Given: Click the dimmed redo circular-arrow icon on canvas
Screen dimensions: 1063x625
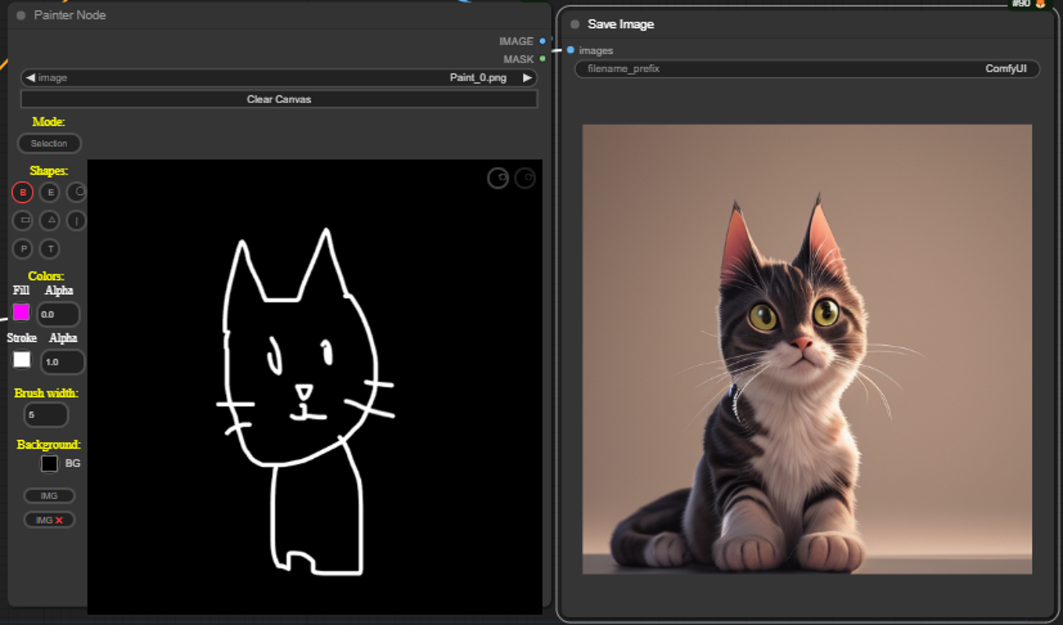Looking at the screenshot, I should tap(525, 178).
